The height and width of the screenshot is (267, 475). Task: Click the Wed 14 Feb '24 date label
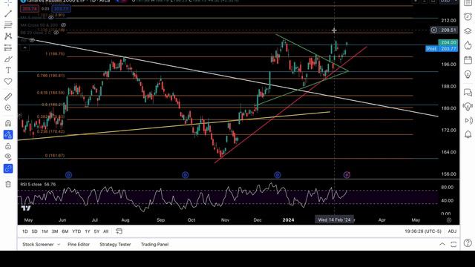pos(334,220)
